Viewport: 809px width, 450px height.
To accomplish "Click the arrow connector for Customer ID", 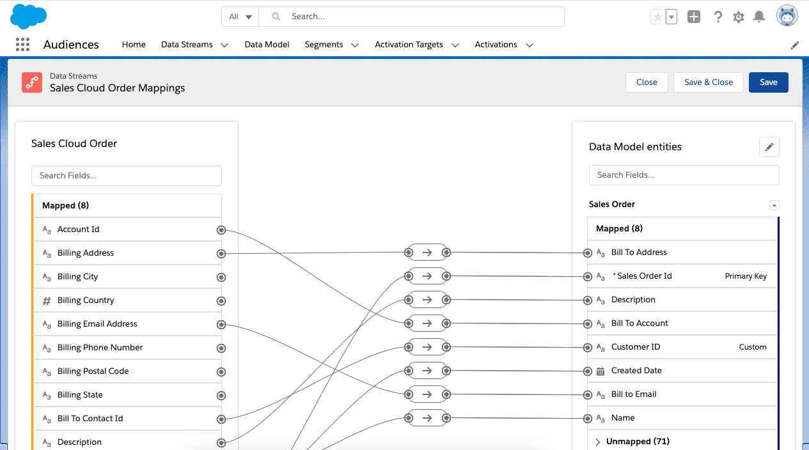I will coord(427,347).
